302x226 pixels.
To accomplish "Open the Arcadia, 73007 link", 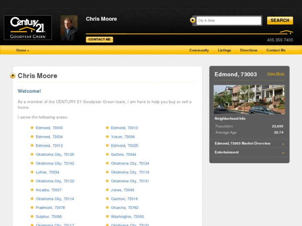I will pos(49,190).
